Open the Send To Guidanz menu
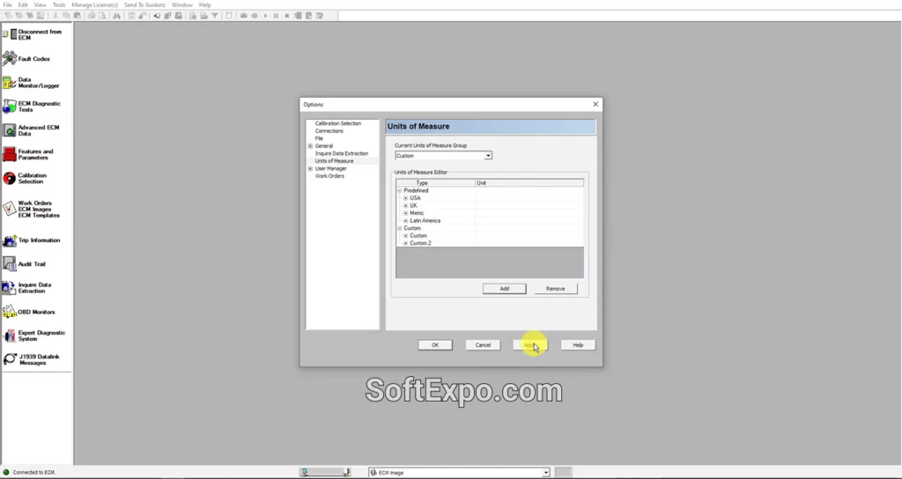 pyautogui.click(x=144, y=4)
